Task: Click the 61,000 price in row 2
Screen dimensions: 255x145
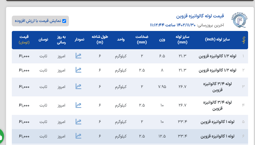Action: point(24,70)
